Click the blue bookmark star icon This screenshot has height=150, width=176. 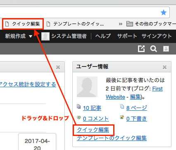(164, 12)
